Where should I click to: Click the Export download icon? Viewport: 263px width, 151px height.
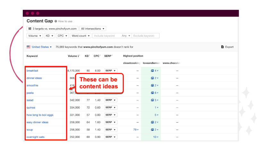[x=223, y=47]
